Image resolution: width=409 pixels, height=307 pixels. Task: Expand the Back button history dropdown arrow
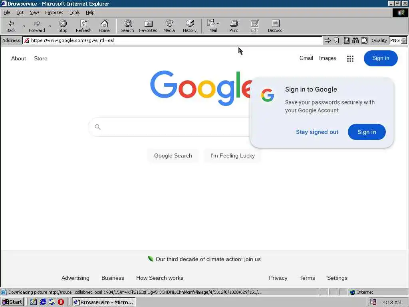[24, 26]
